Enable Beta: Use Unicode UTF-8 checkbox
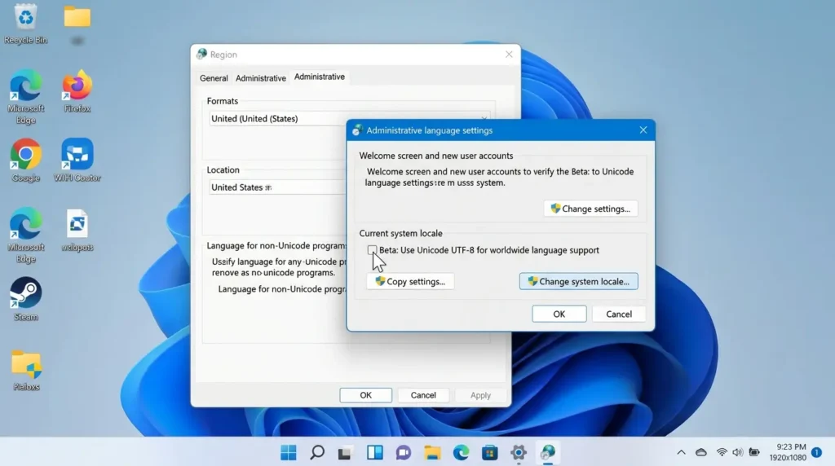This screenshot has height=466, width=835. pyautogui.click(x=372, y=250)
